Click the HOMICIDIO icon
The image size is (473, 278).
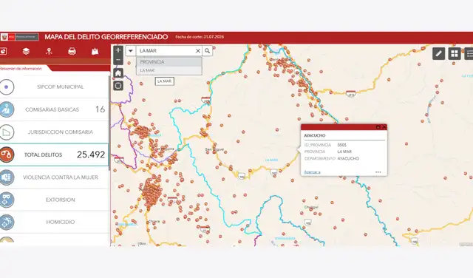[7, 222]
